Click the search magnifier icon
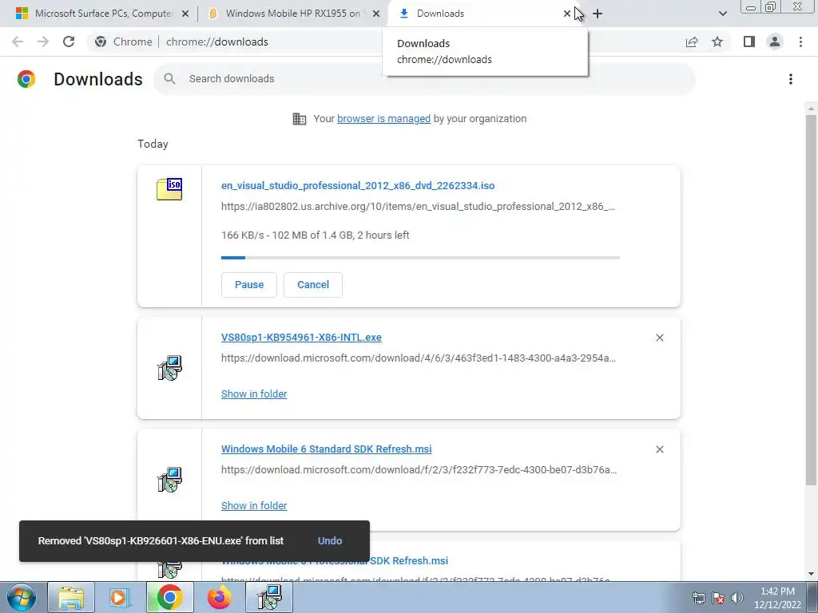Viewport: 818px width, 613px height. point(169,79)
